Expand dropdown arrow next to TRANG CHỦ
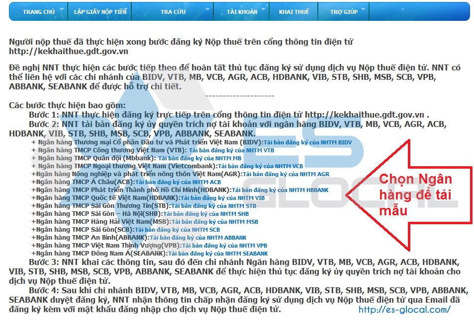The image size is (474, 321). click(62, 9)
